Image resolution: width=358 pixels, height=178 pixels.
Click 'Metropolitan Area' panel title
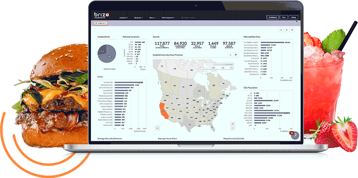pyautogui.click(x=252, y=37)
